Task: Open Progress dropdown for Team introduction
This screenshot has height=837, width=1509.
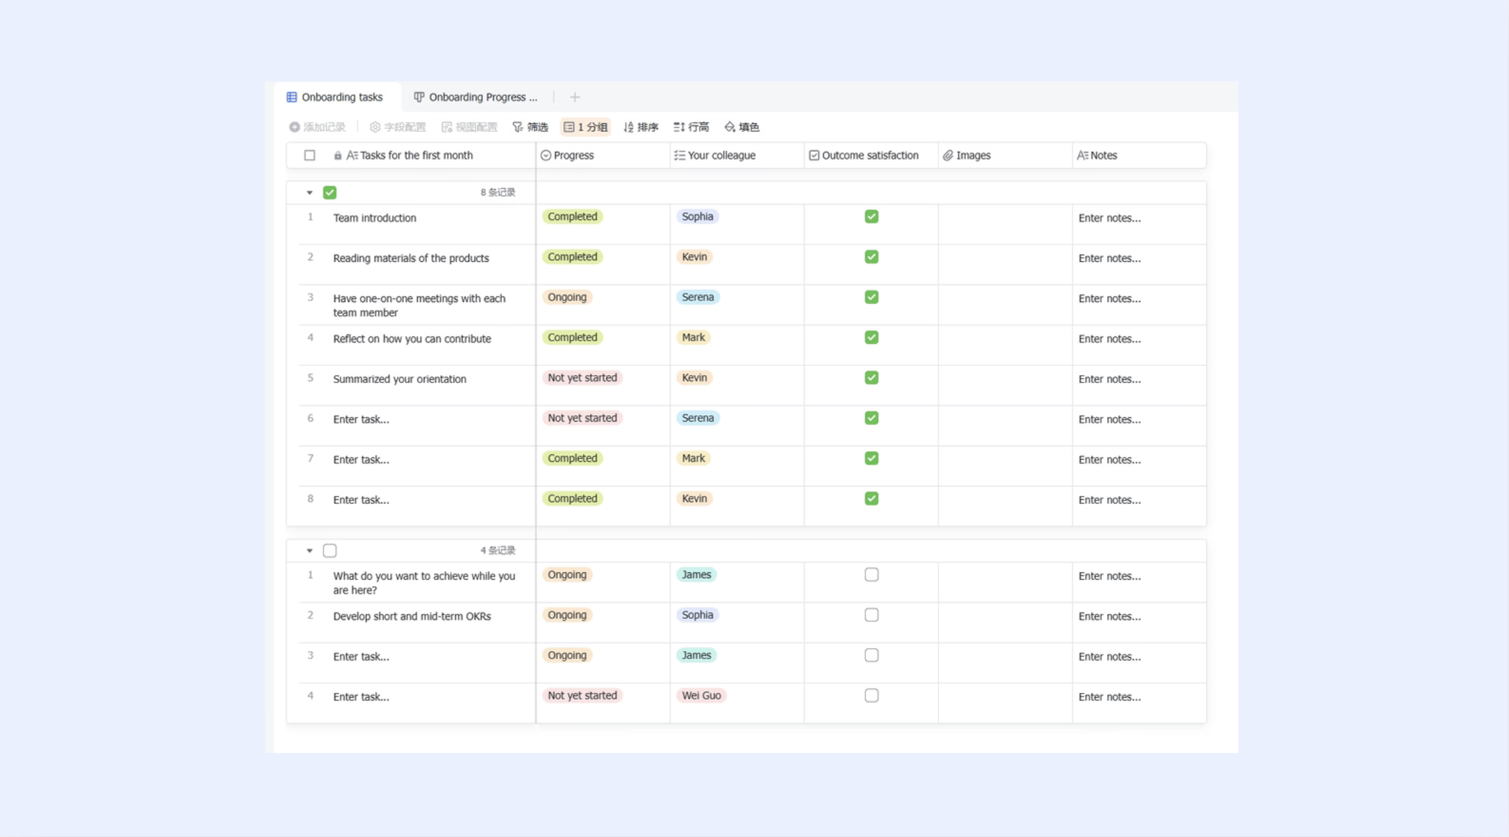Action: pos(573,217)
